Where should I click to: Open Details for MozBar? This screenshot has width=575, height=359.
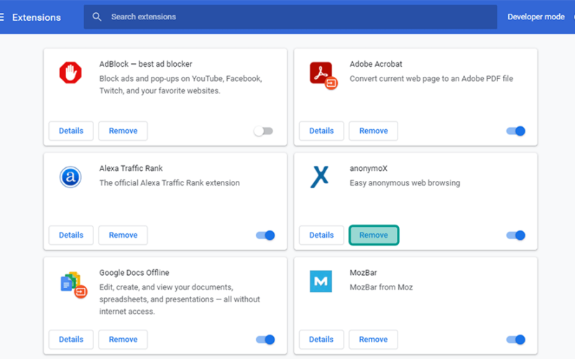[321, 340]
